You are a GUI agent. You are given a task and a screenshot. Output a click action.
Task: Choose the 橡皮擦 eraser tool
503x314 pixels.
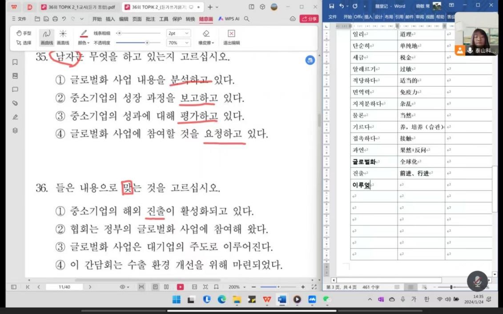206,37
